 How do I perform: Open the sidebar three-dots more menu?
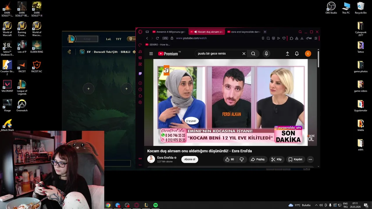pyautogui.click(x=140, y=165)
